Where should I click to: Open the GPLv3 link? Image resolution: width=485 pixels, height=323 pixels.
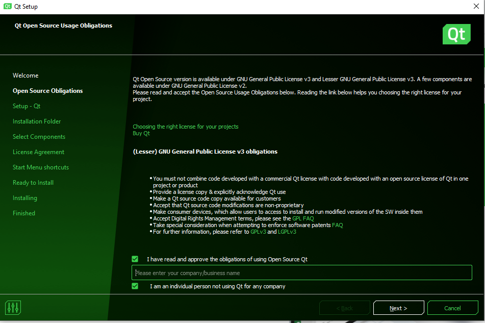click(x=258, y=232)
